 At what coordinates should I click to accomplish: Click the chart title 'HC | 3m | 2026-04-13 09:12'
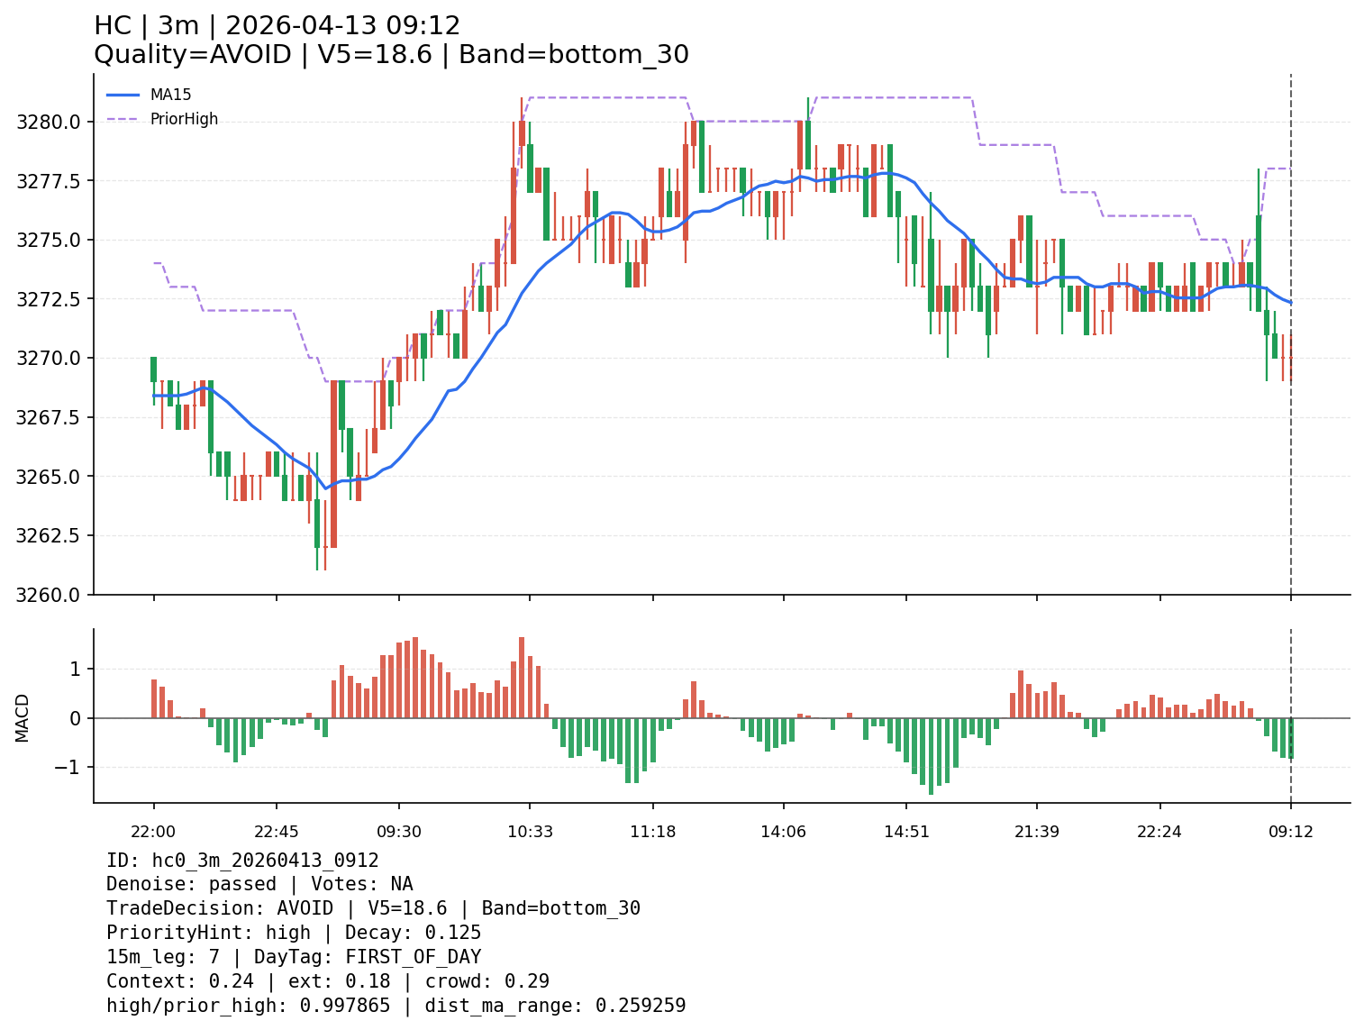pos(277,26)
